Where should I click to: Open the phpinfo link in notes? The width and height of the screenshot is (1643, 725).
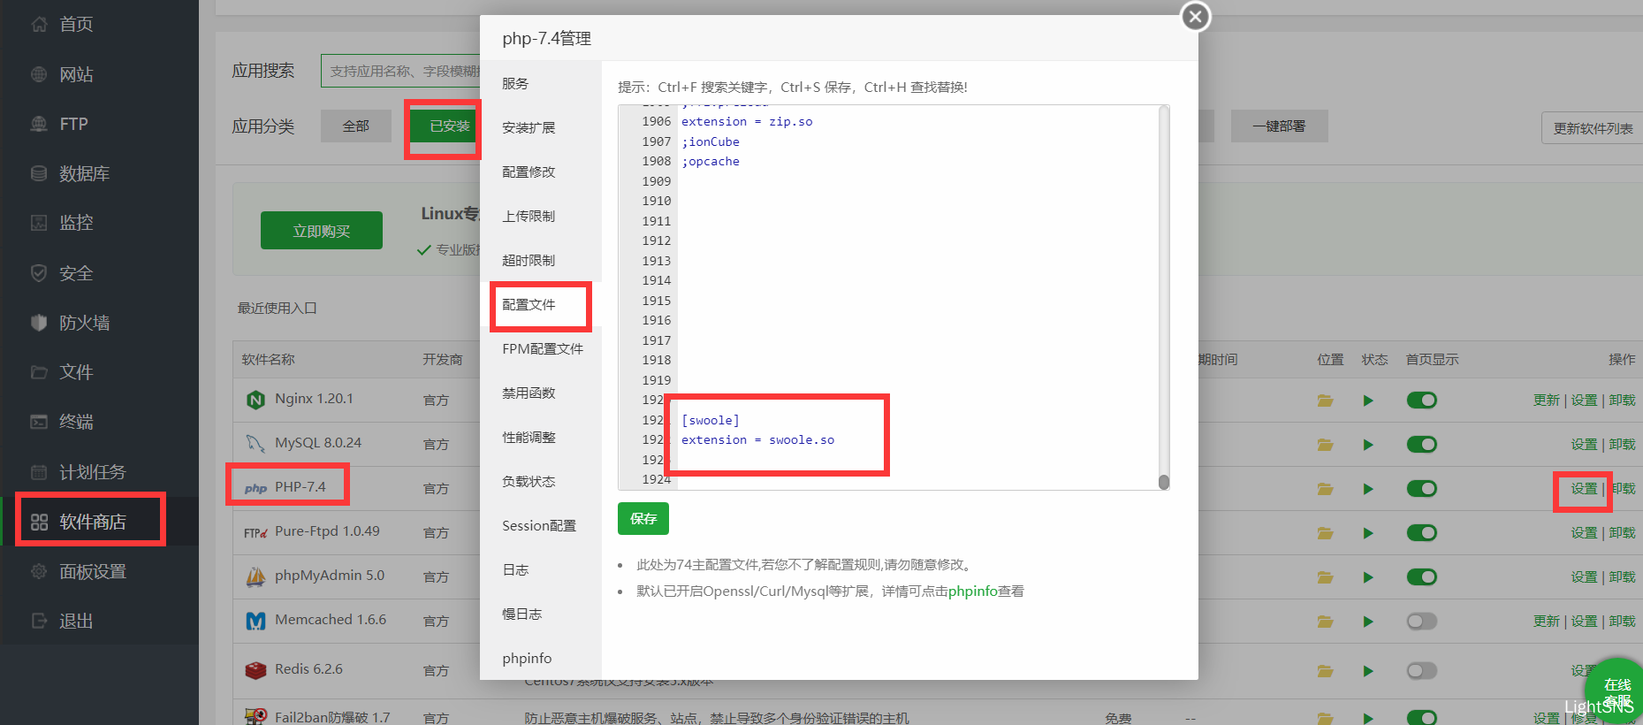pos(972,591)
